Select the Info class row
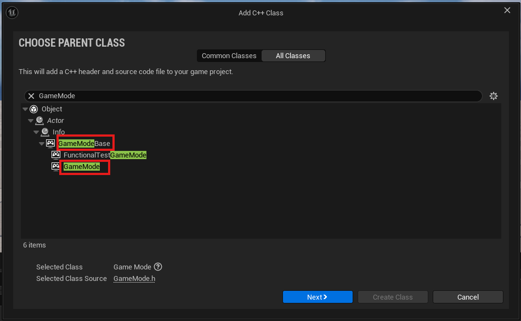This screenshot has width=521, height=321. (261, 132)
